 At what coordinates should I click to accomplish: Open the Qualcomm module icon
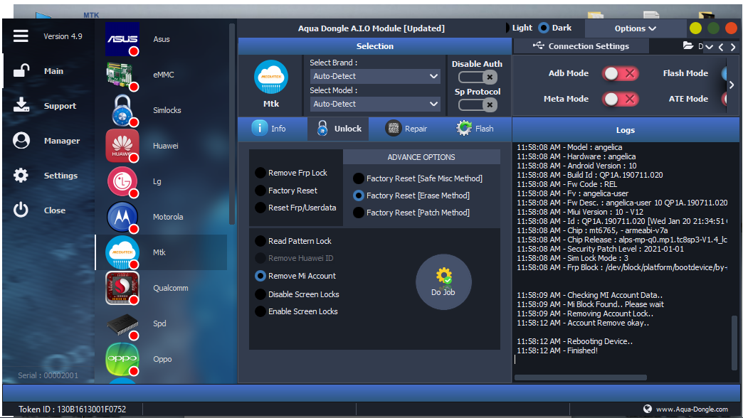[122, 288]
